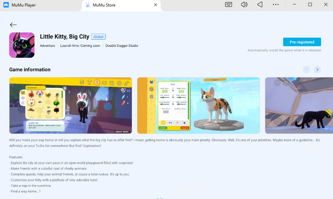Click the Take a nap in the sunshine line
This screenshot has width=333, height=199.
coord(30,186)
